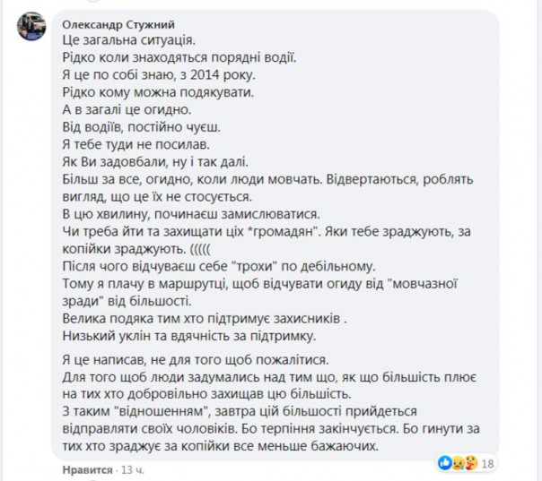542x481 pixels.
Task: Click the blue thumbs-up reaction icon
Action: click(443, 462)
